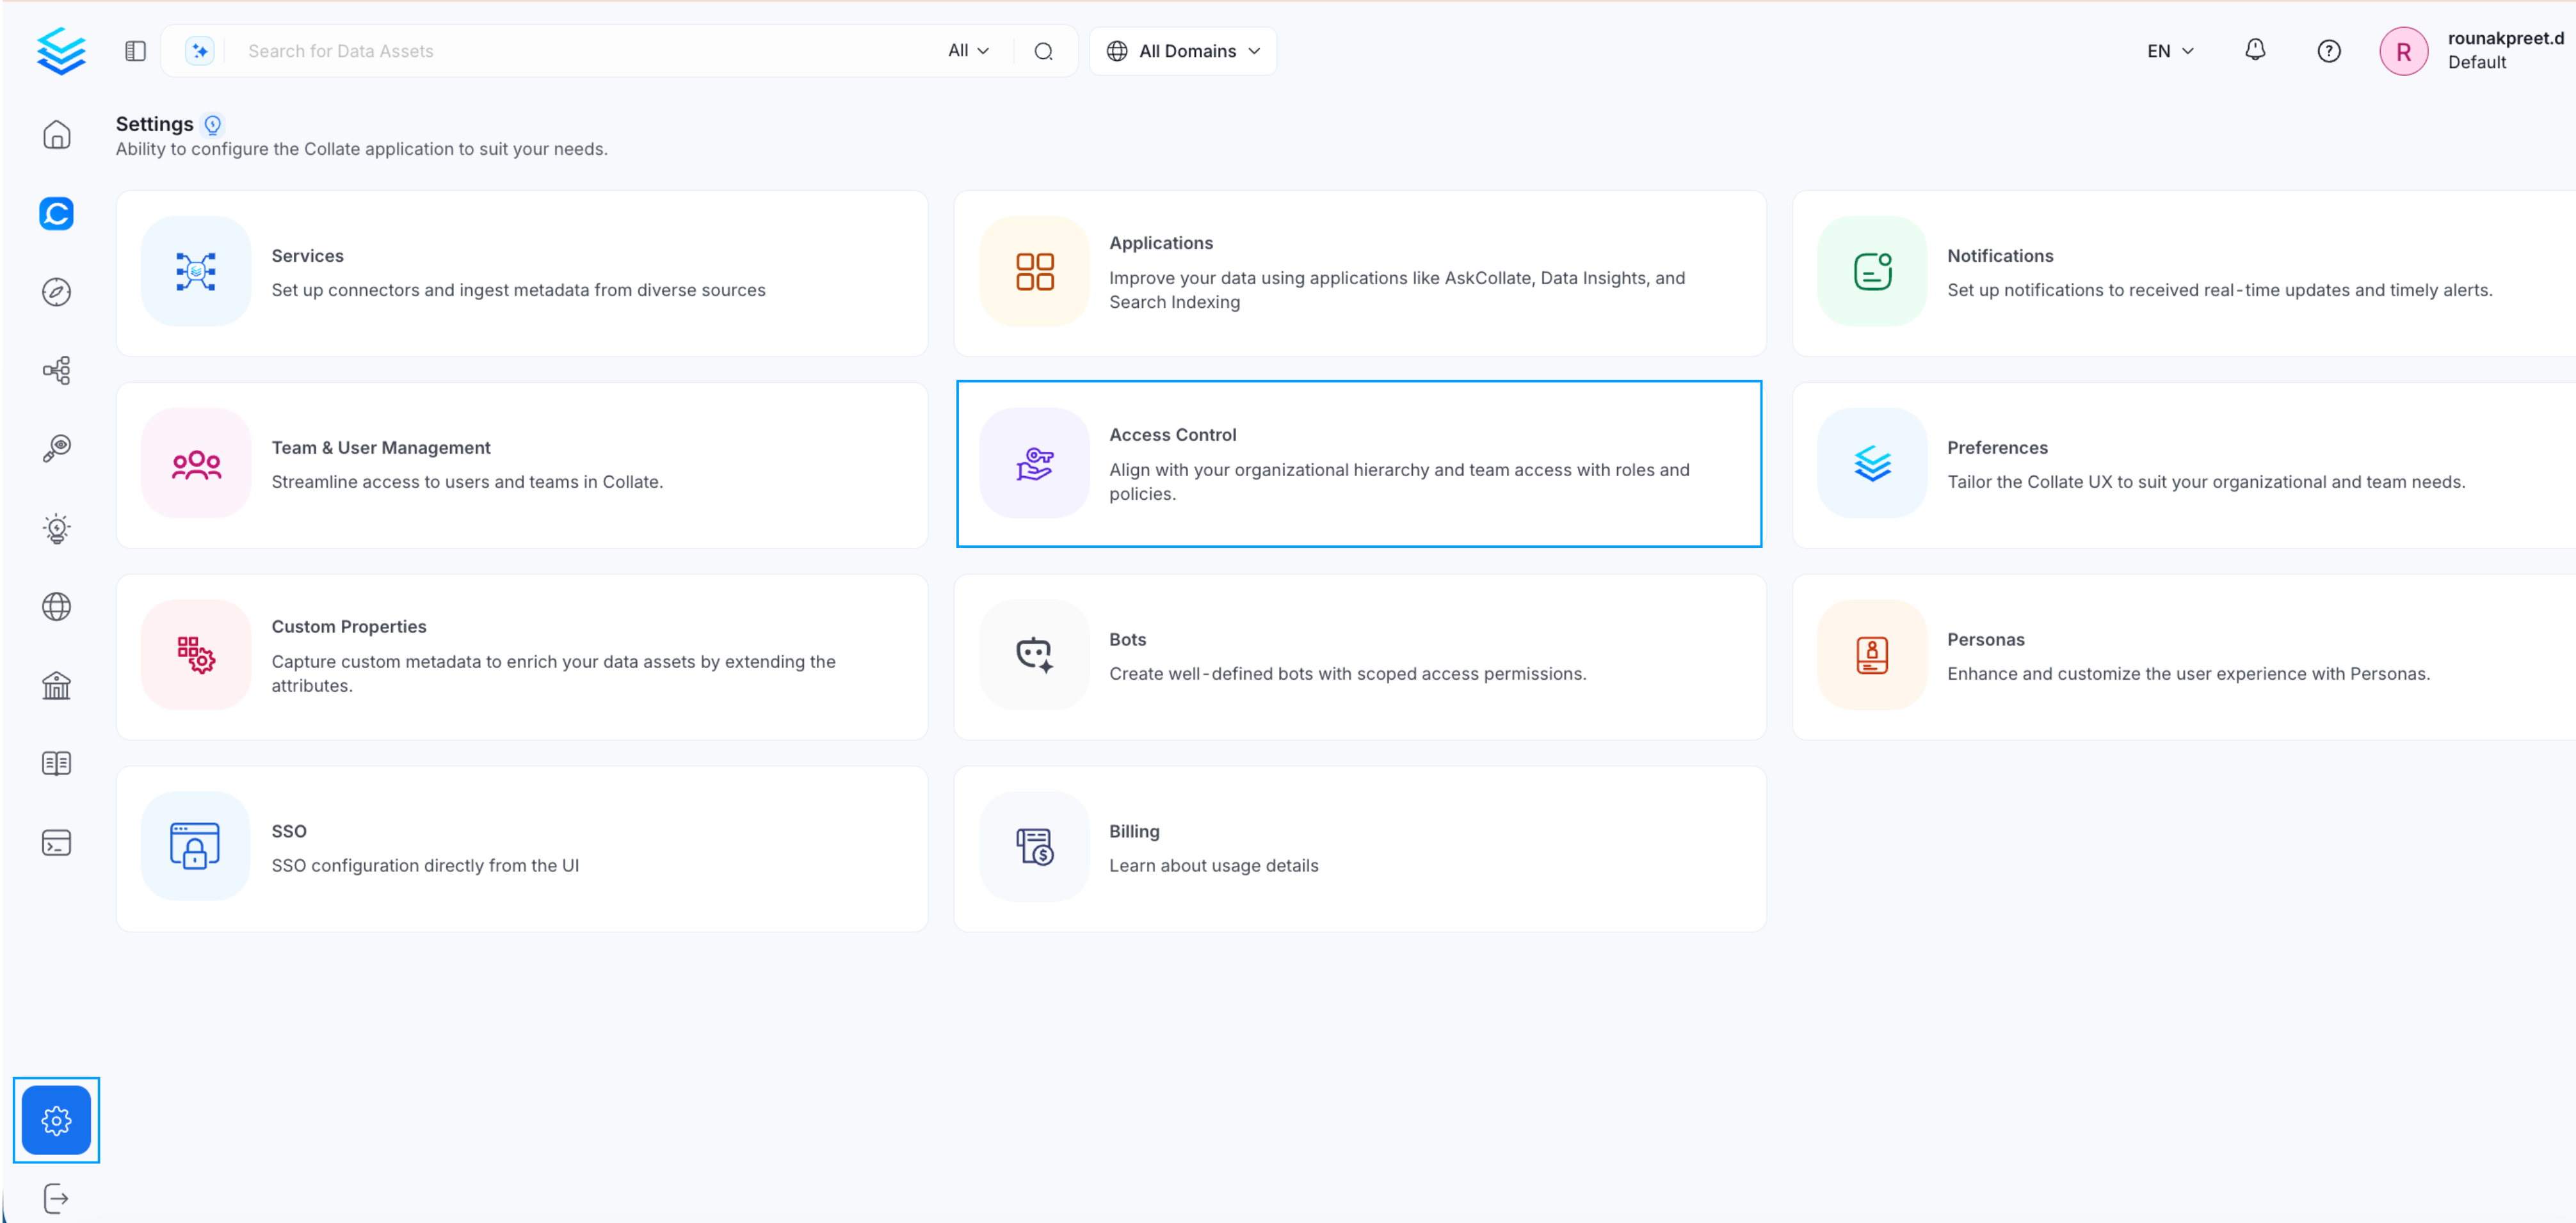Open the Home icon in sidebar

[x=57, y=134]
